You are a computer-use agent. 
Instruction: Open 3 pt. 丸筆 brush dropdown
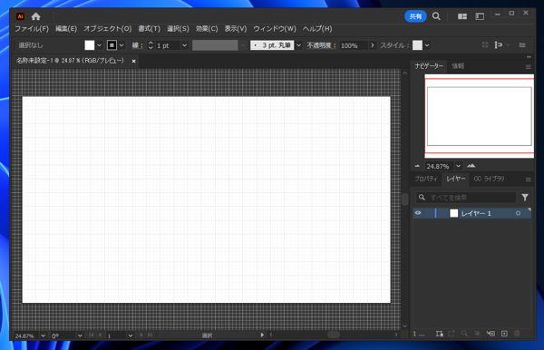click(x=298, y=45)
